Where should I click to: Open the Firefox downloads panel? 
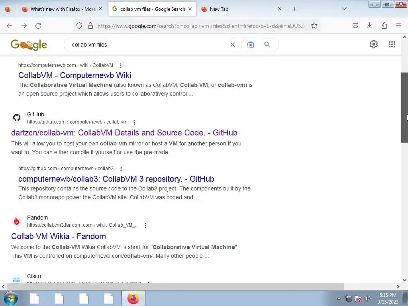click(369, 25)
